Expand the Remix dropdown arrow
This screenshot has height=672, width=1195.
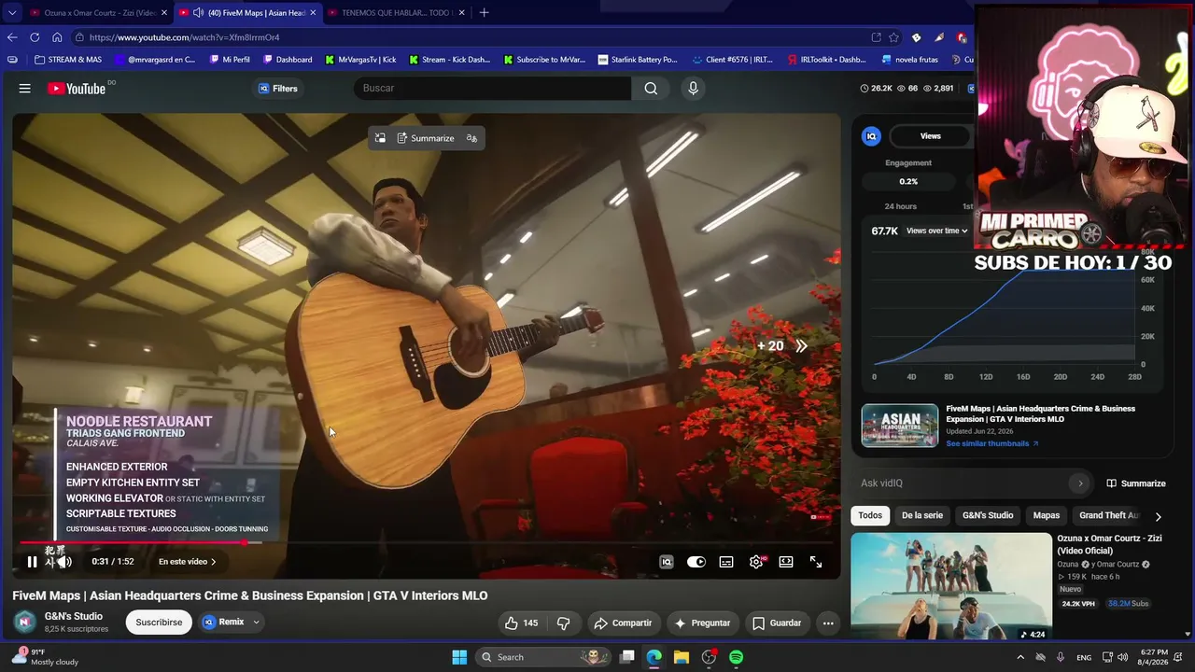point(256,623)
